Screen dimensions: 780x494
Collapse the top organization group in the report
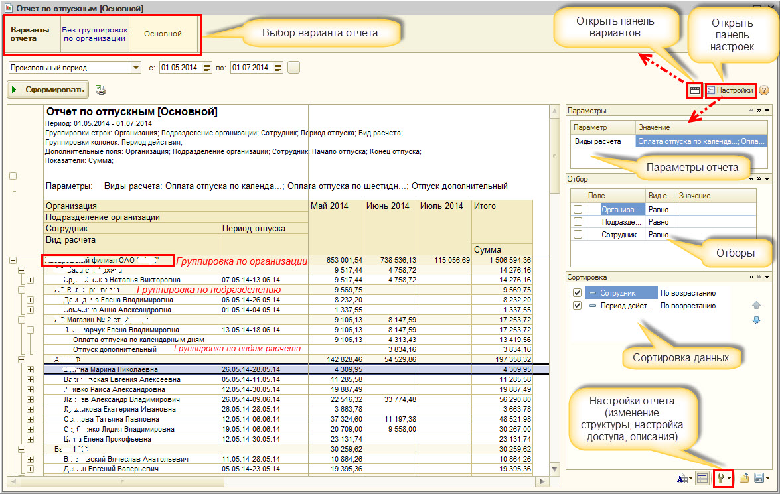click(13, 261)
